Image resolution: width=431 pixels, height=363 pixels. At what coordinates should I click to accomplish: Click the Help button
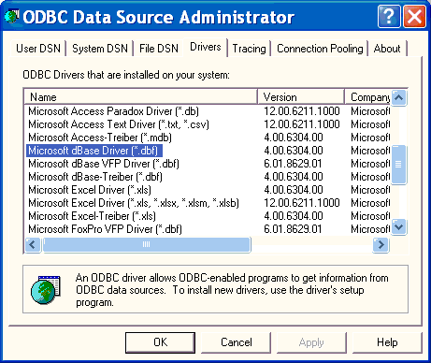[387, 342]
